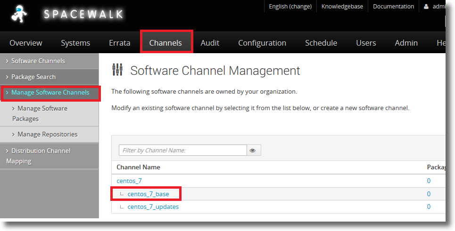455x231 pixels.
Task: Click the centos_7 parent channel link
Action: [129, 181]
